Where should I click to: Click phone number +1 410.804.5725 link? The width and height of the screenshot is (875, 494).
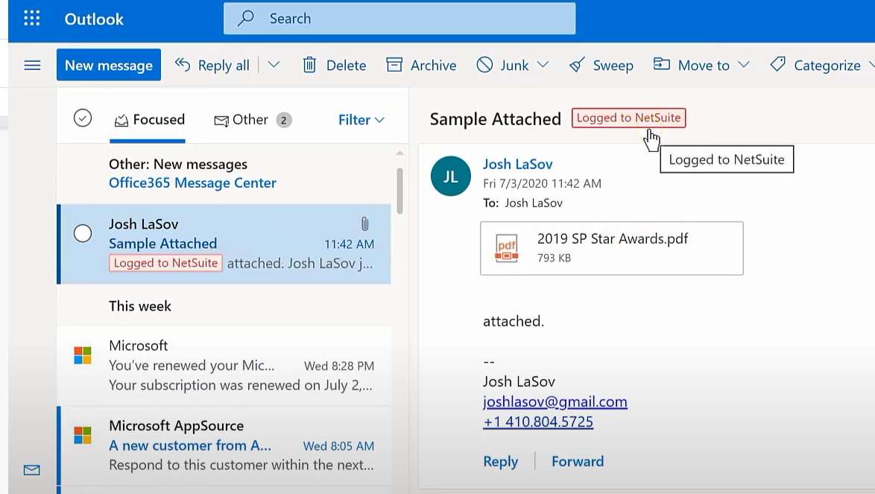538,422
